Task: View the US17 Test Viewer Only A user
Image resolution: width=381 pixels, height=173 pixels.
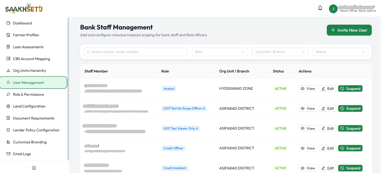Action: coord(308,128)
